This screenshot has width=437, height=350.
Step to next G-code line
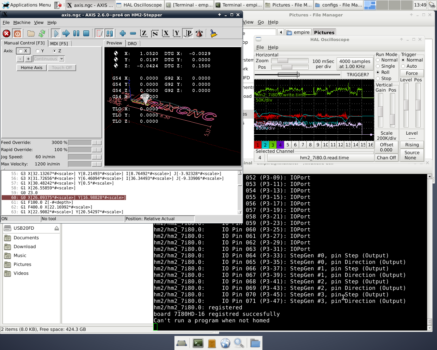click(x=66, y=33)
